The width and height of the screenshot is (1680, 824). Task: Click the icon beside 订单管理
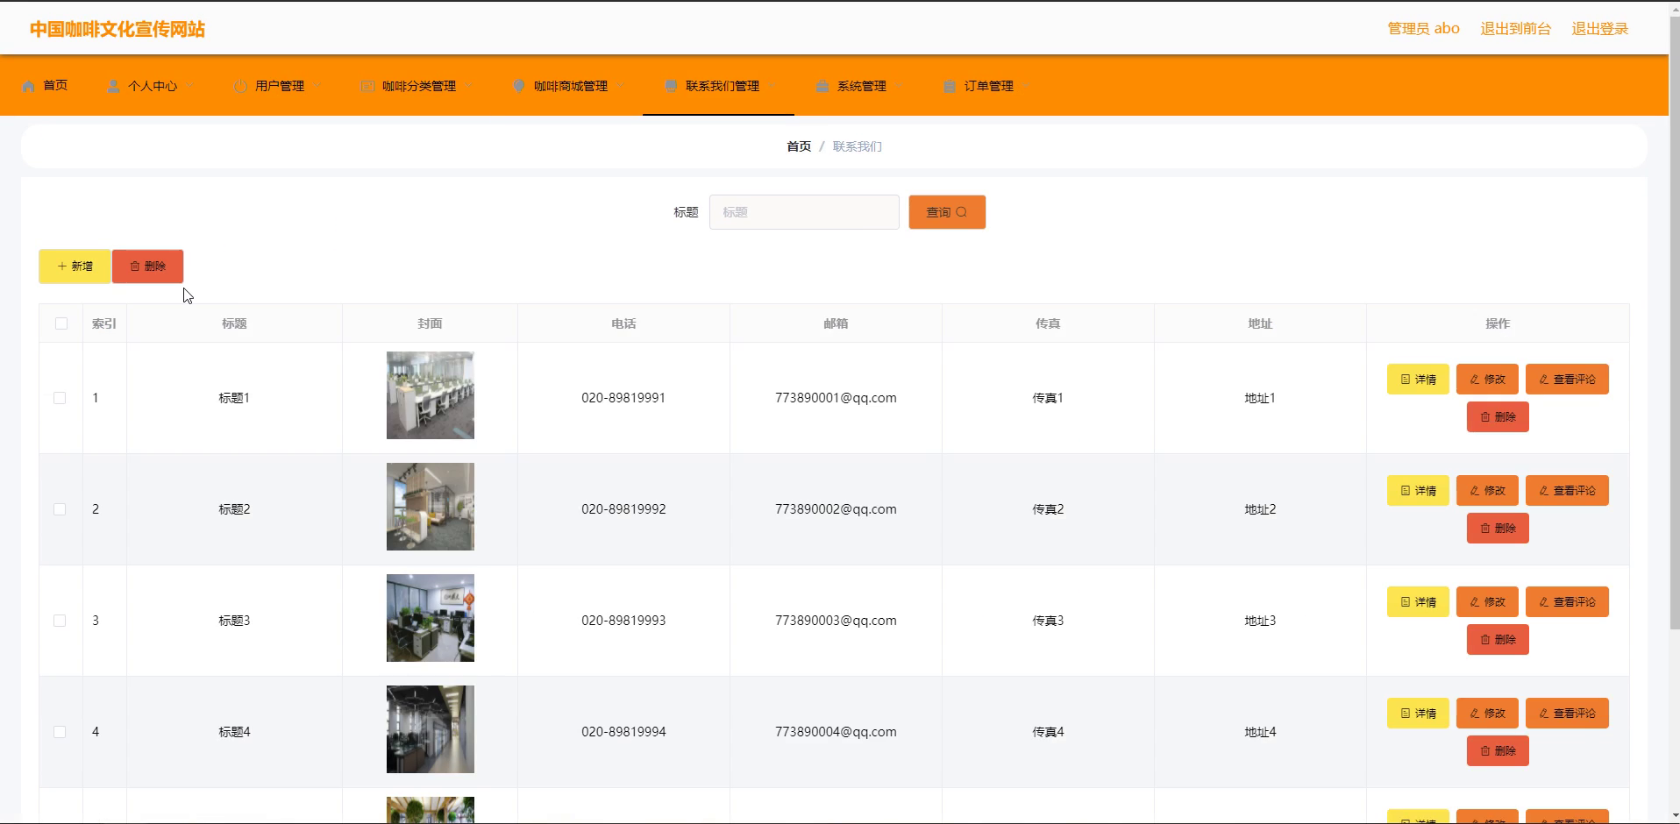[x=950, y=86]
